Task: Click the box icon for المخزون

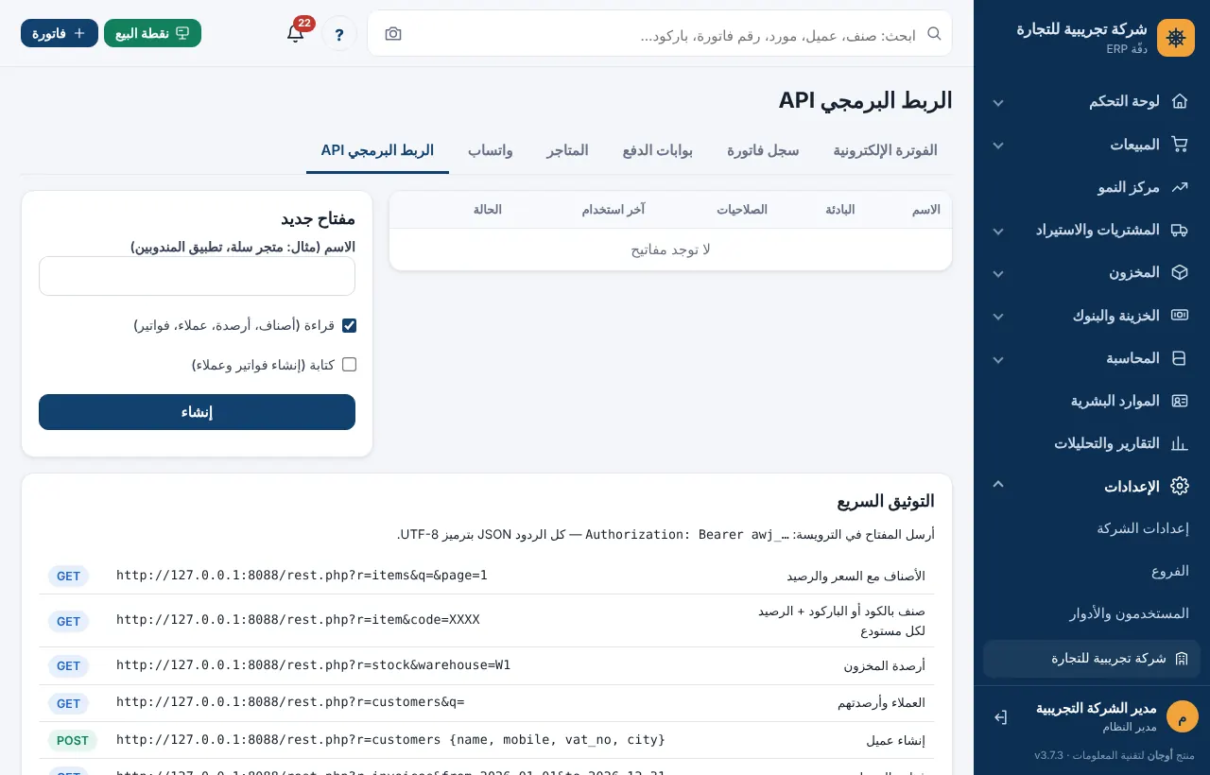Action: [x=1179, y=272]
